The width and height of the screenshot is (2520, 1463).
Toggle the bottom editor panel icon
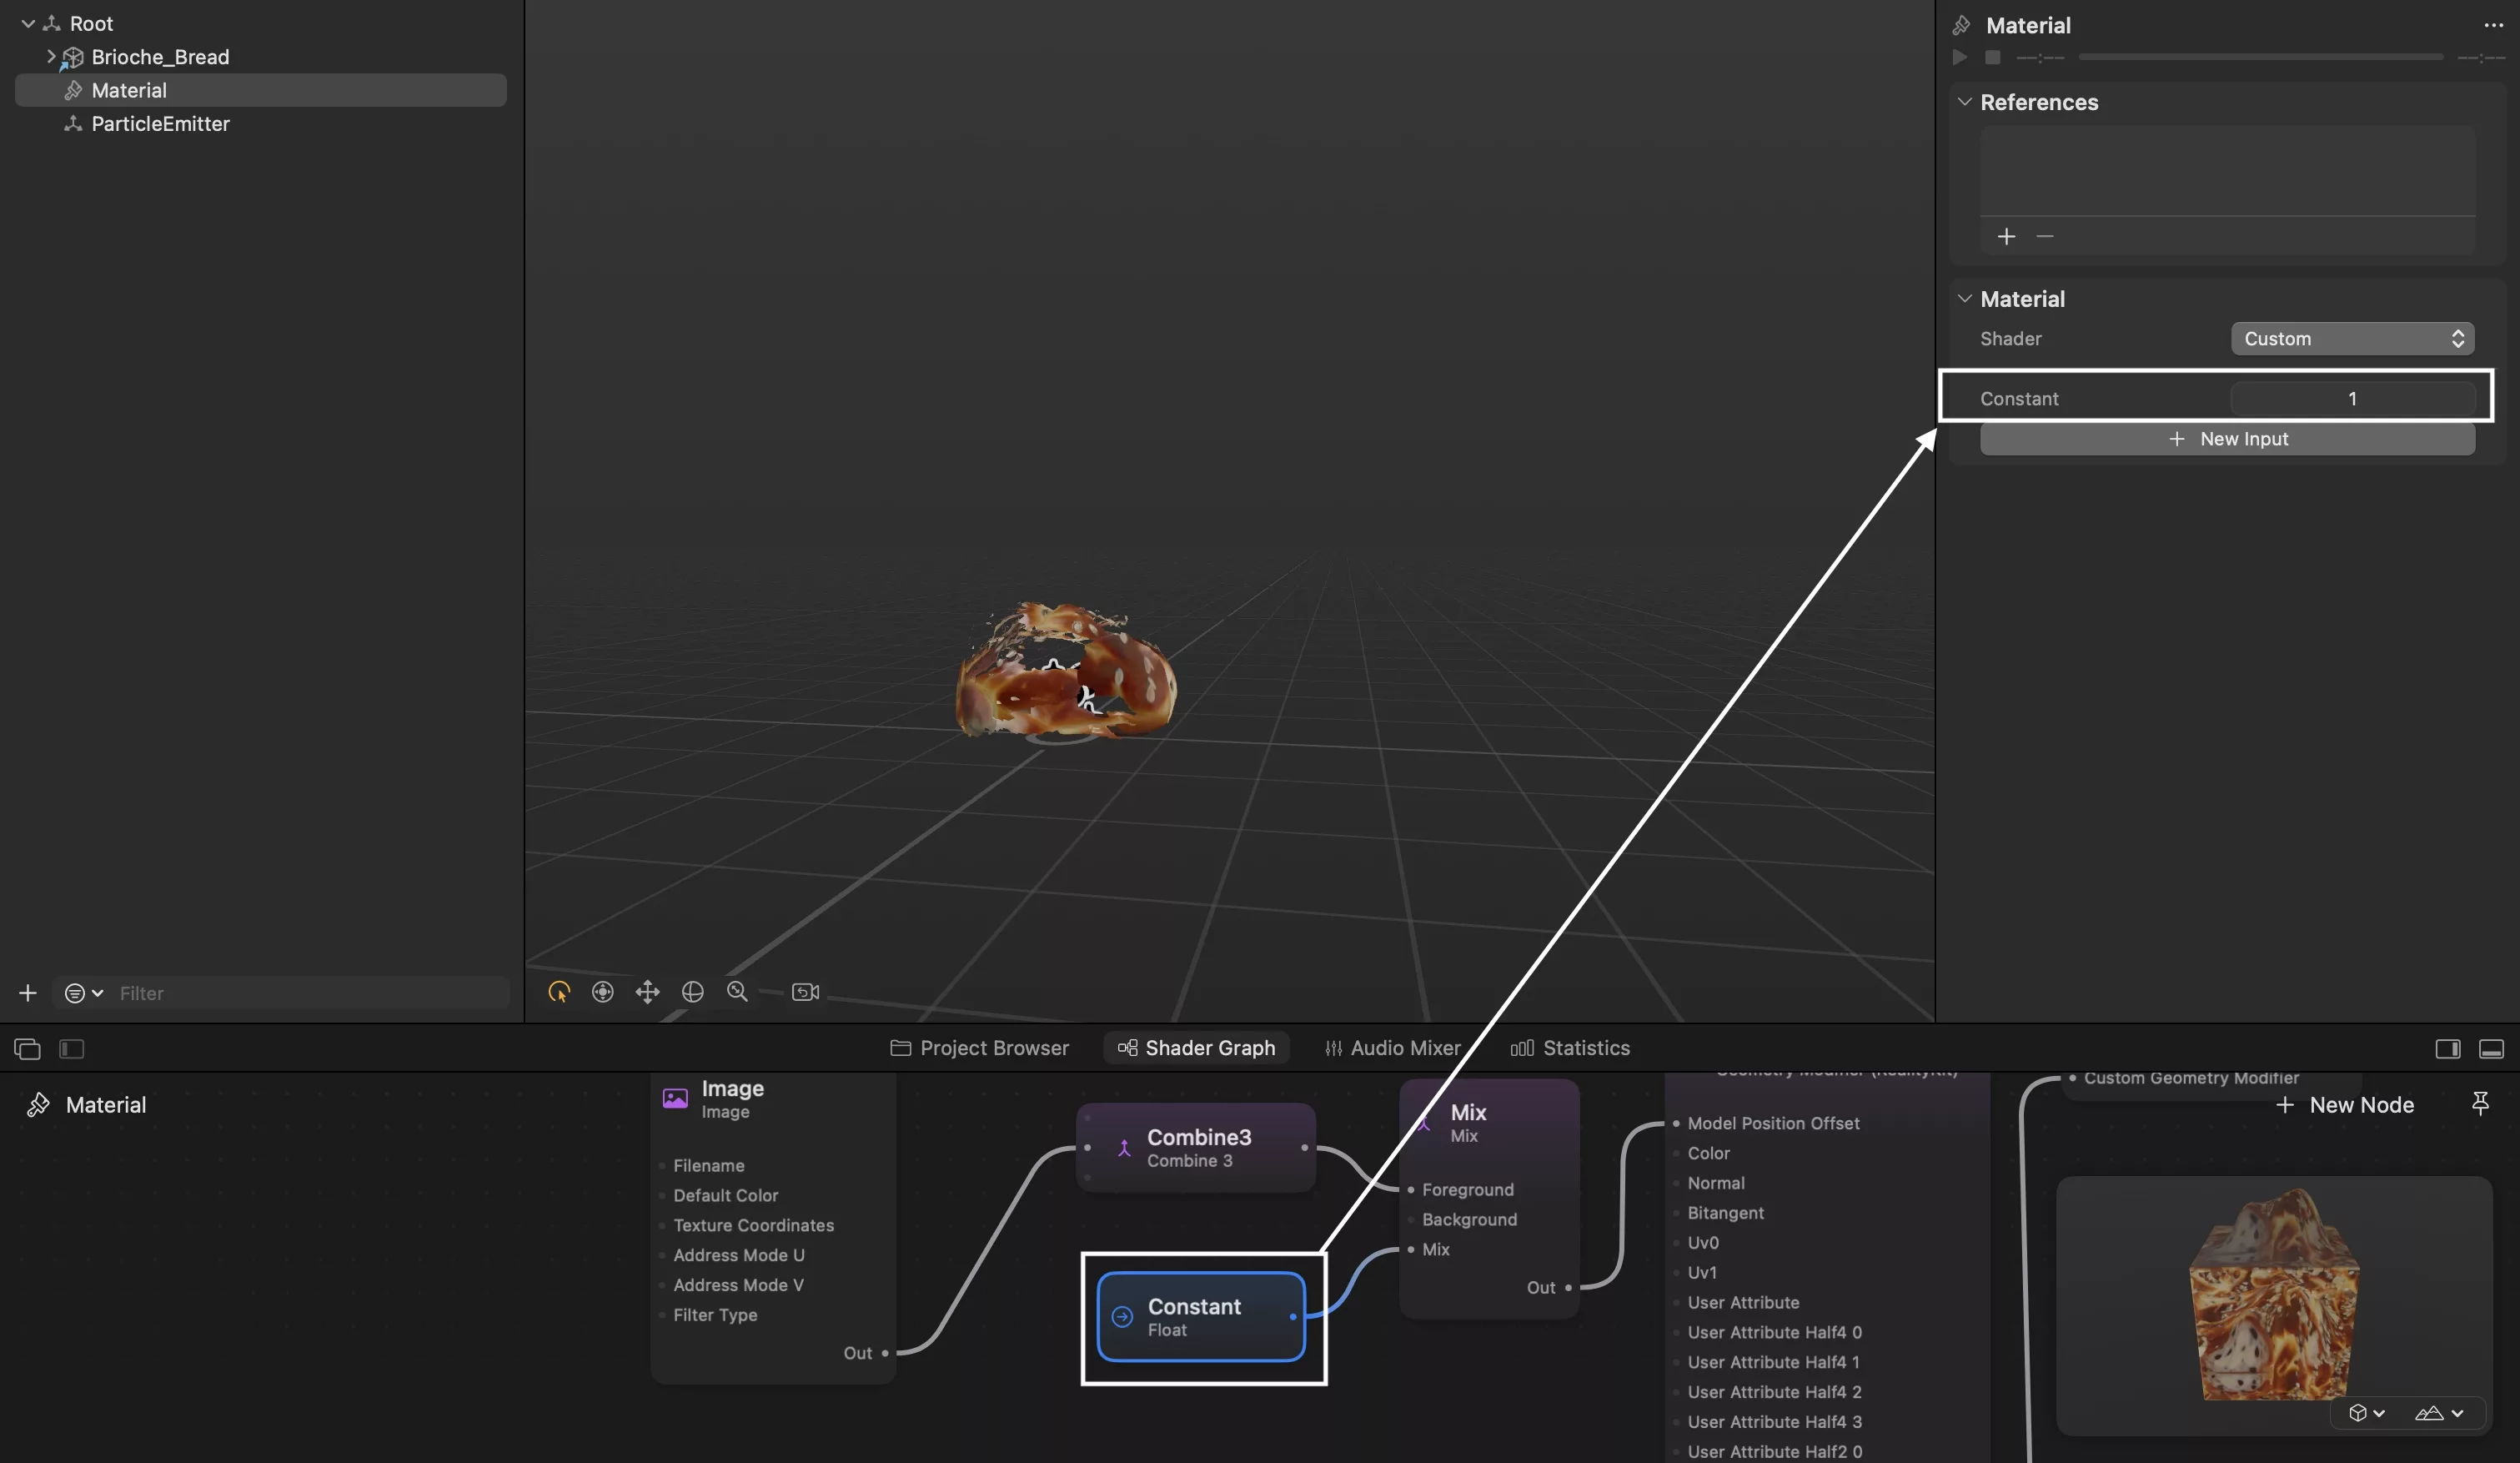(2492, 1049)
